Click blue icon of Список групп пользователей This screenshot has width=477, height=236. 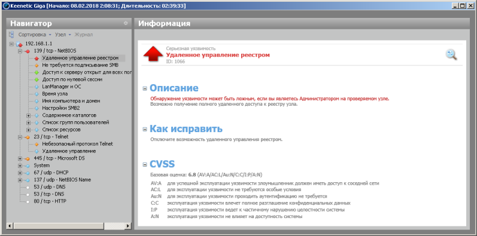pos(37,122)
